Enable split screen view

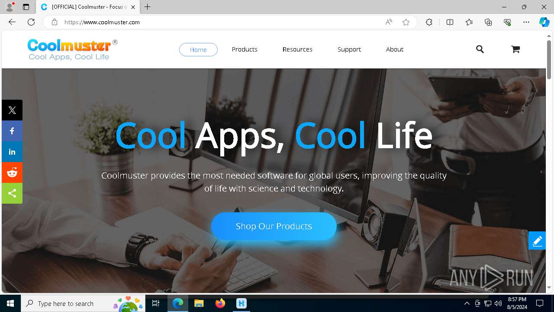(450, 22)
